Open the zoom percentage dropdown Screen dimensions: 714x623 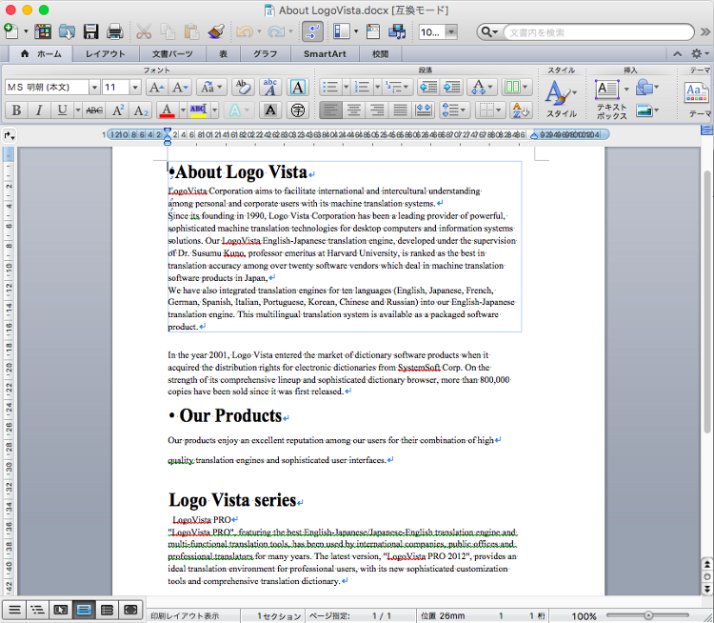[451, 31]
